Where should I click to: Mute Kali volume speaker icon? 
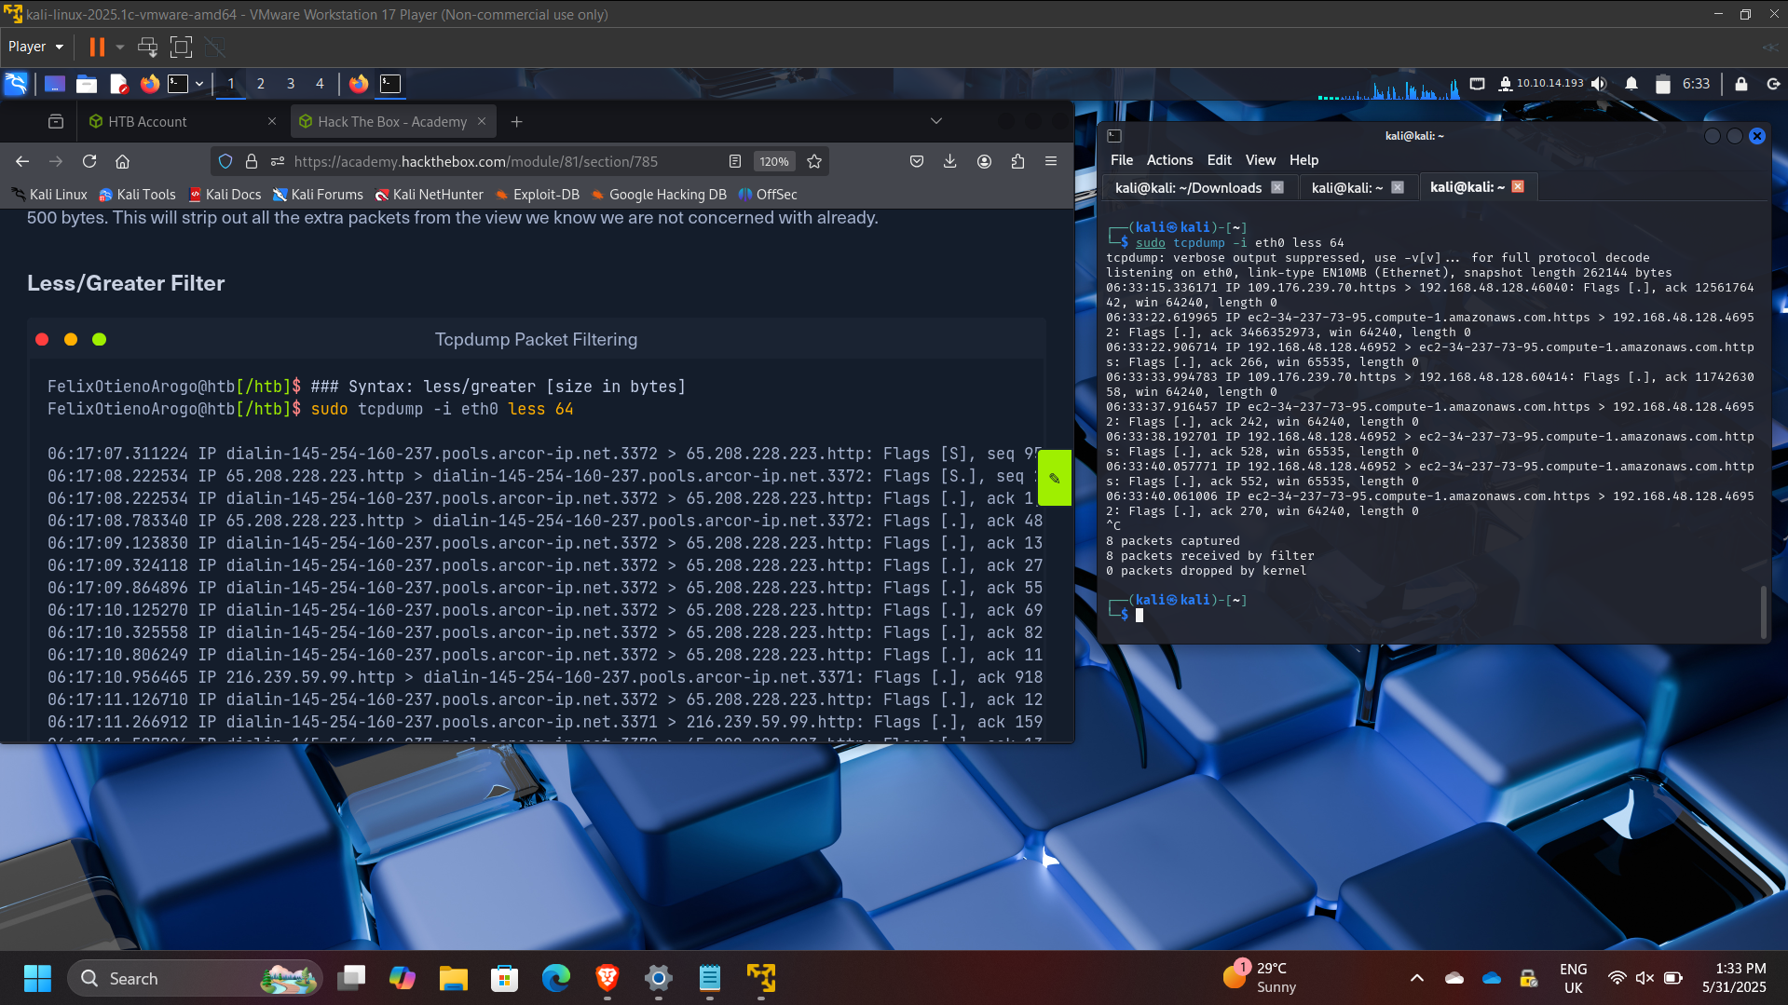tap(1599, 84)
